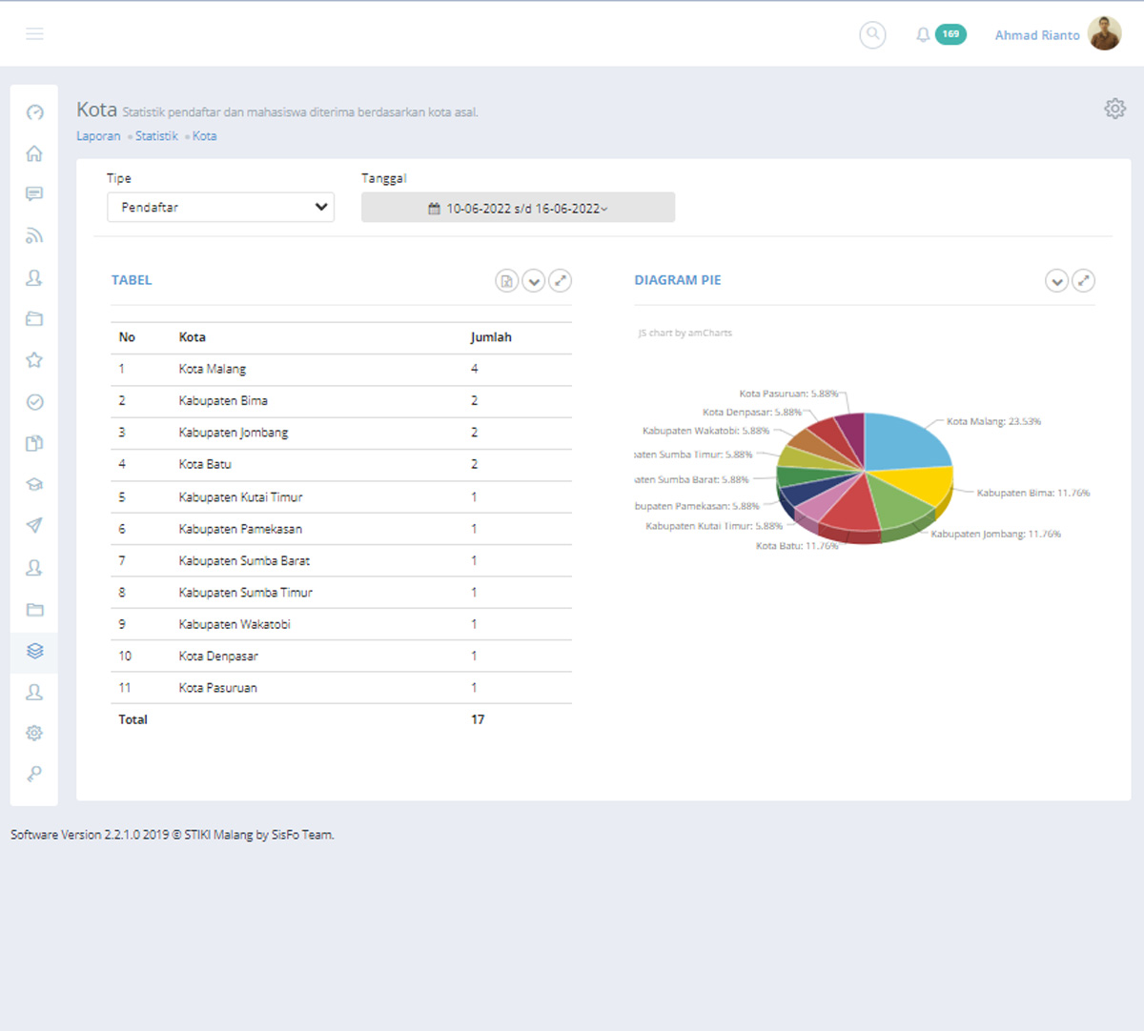This screenshot has height=1031, width=1144.
Task: Open the Tanggal date range picker
Action: coord(518,208)
